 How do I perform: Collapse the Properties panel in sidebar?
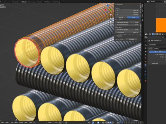(x=116, y=36)
